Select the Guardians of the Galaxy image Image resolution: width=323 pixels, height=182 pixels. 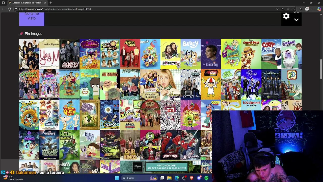(49, 145)
